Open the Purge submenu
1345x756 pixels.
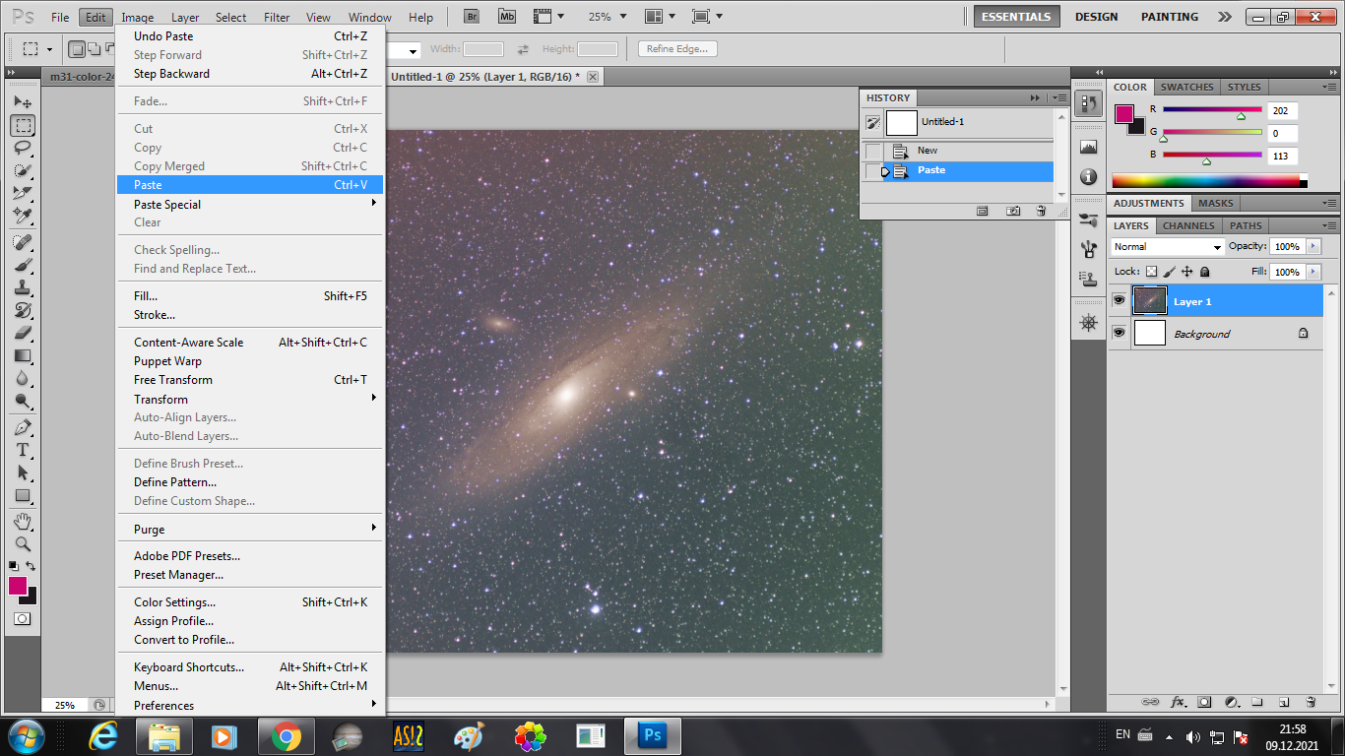249,529
